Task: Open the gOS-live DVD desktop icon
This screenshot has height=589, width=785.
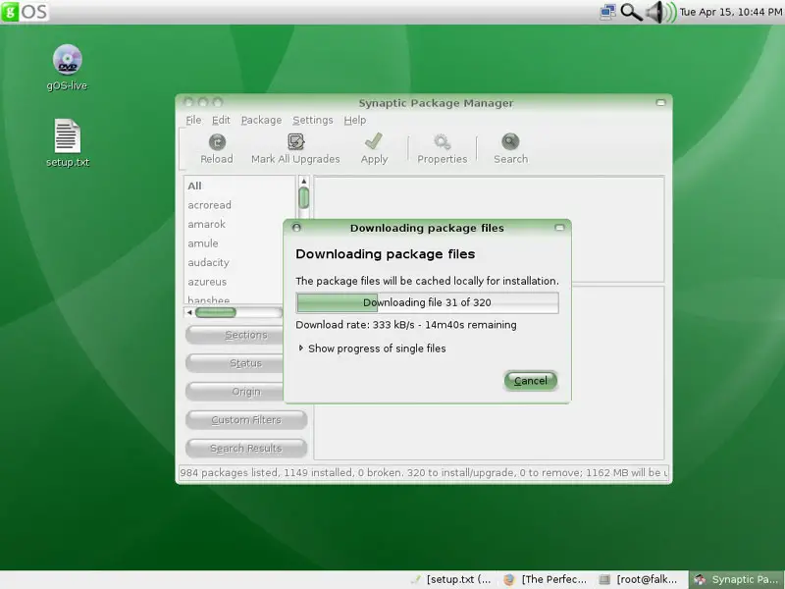Action: (67, 60)
